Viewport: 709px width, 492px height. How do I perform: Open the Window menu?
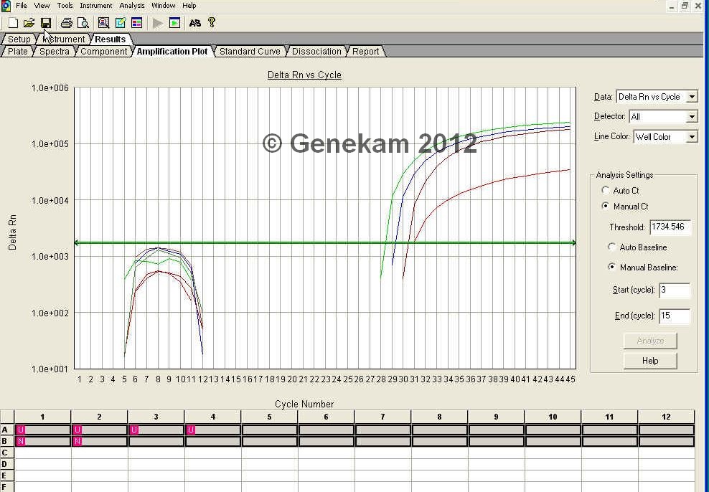(x=163, y=6)
